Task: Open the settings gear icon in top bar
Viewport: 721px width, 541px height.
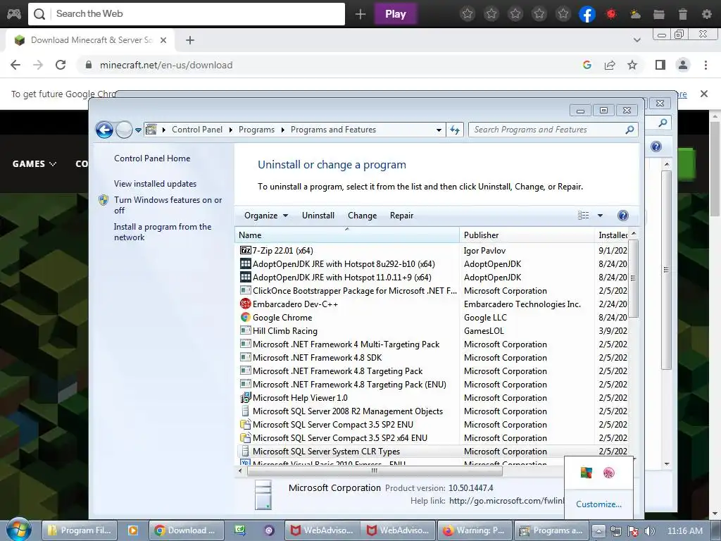Action: 707,14
